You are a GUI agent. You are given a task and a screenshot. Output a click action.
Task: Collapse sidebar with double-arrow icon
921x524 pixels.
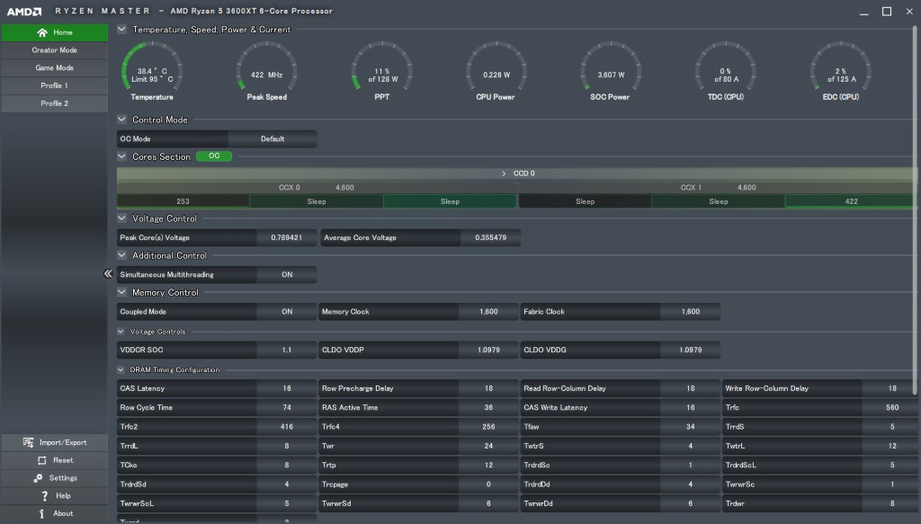108,274
